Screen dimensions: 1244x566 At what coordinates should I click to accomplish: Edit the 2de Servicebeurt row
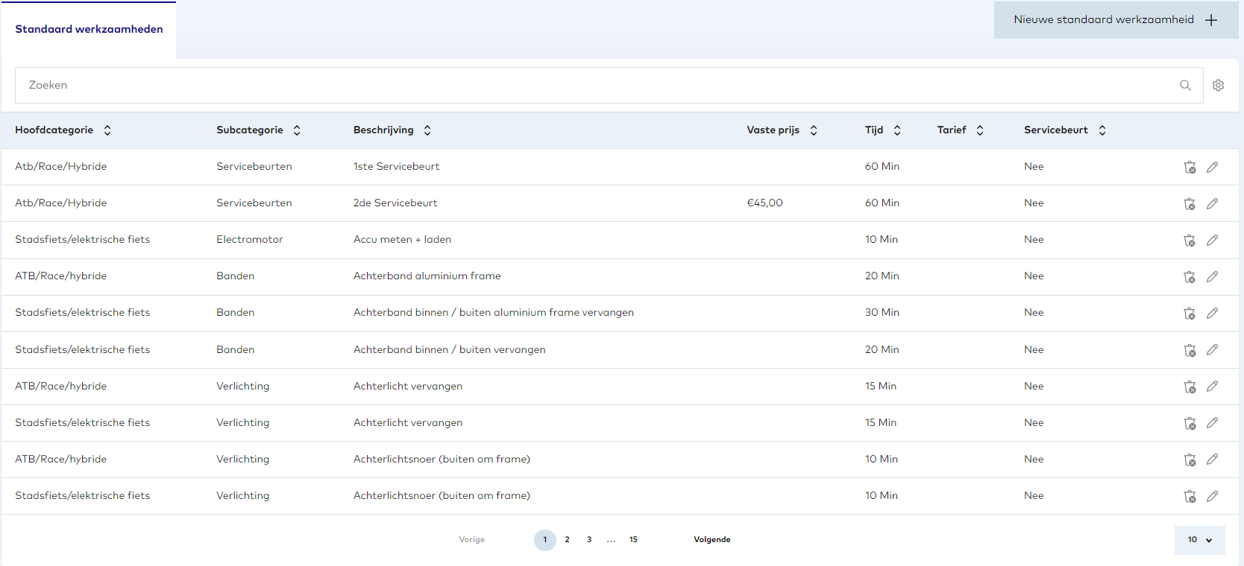(x=1213, y=203)
